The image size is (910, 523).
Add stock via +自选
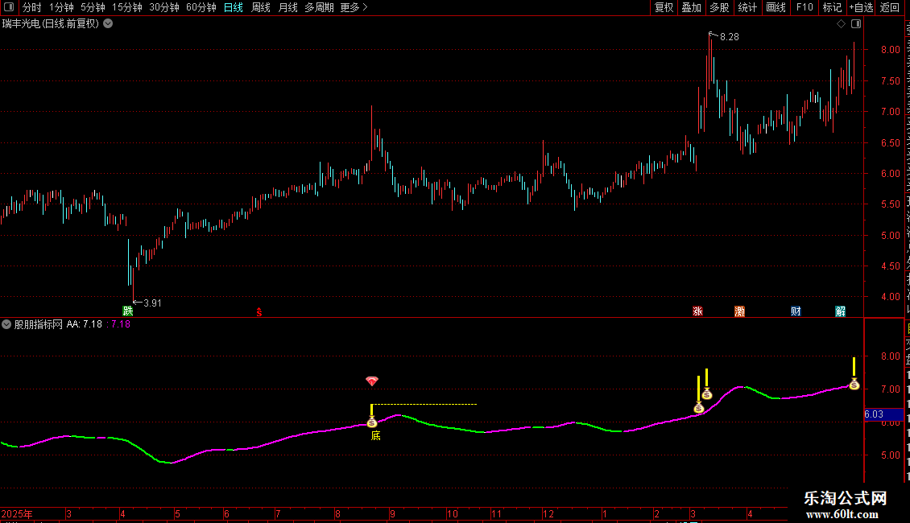tap(861, 7)
